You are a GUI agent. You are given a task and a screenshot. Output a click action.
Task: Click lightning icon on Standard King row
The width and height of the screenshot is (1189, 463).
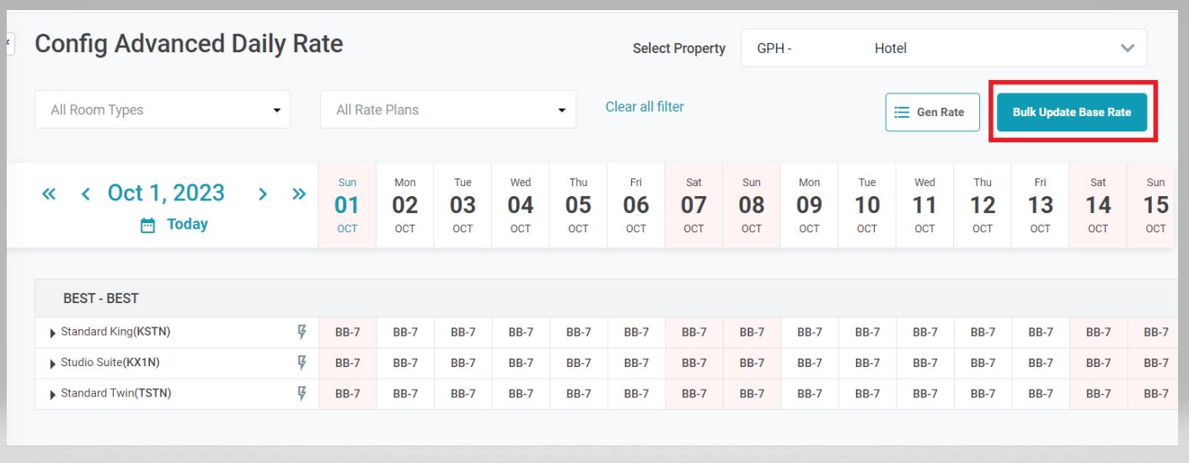(x=303, y=333)
